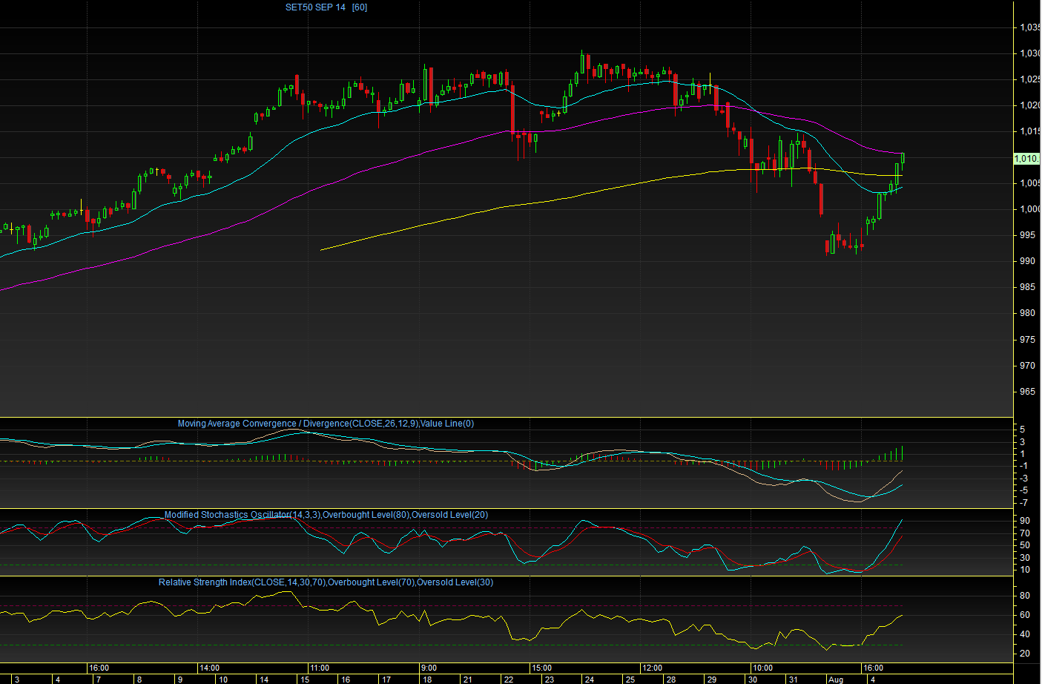Click the 970 price axis label
This screenshot has height=684, width=1042.
tap(1028, 366)
